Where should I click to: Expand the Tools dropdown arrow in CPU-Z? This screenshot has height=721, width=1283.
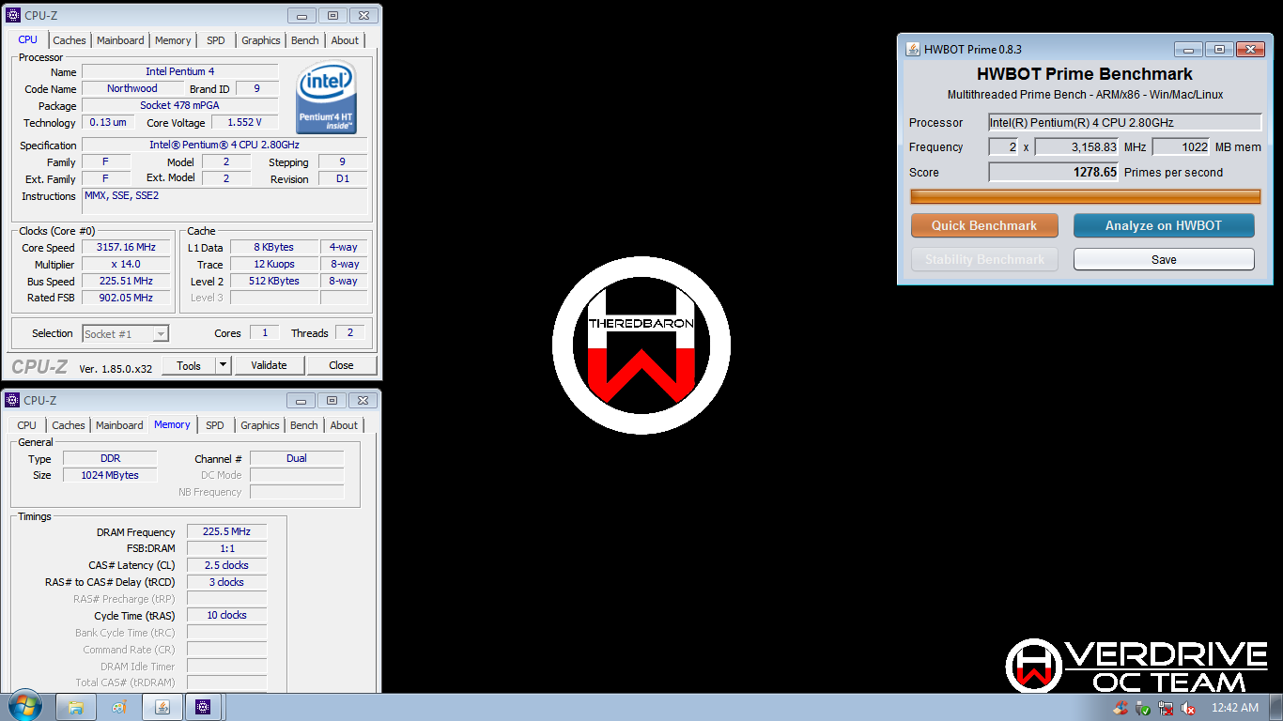[223, 365]
